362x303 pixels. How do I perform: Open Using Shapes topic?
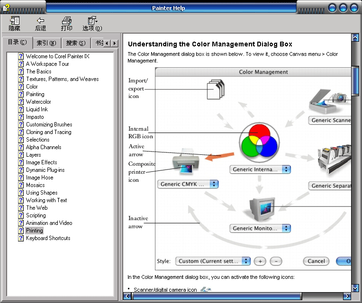(42, 193)
